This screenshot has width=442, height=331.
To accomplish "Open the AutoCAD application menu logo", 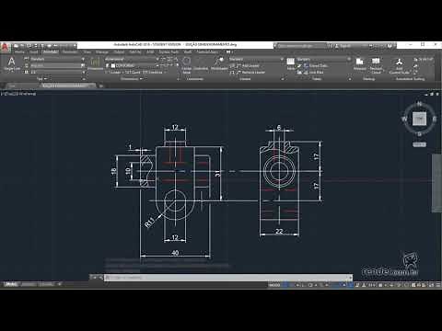I will 5,48.
